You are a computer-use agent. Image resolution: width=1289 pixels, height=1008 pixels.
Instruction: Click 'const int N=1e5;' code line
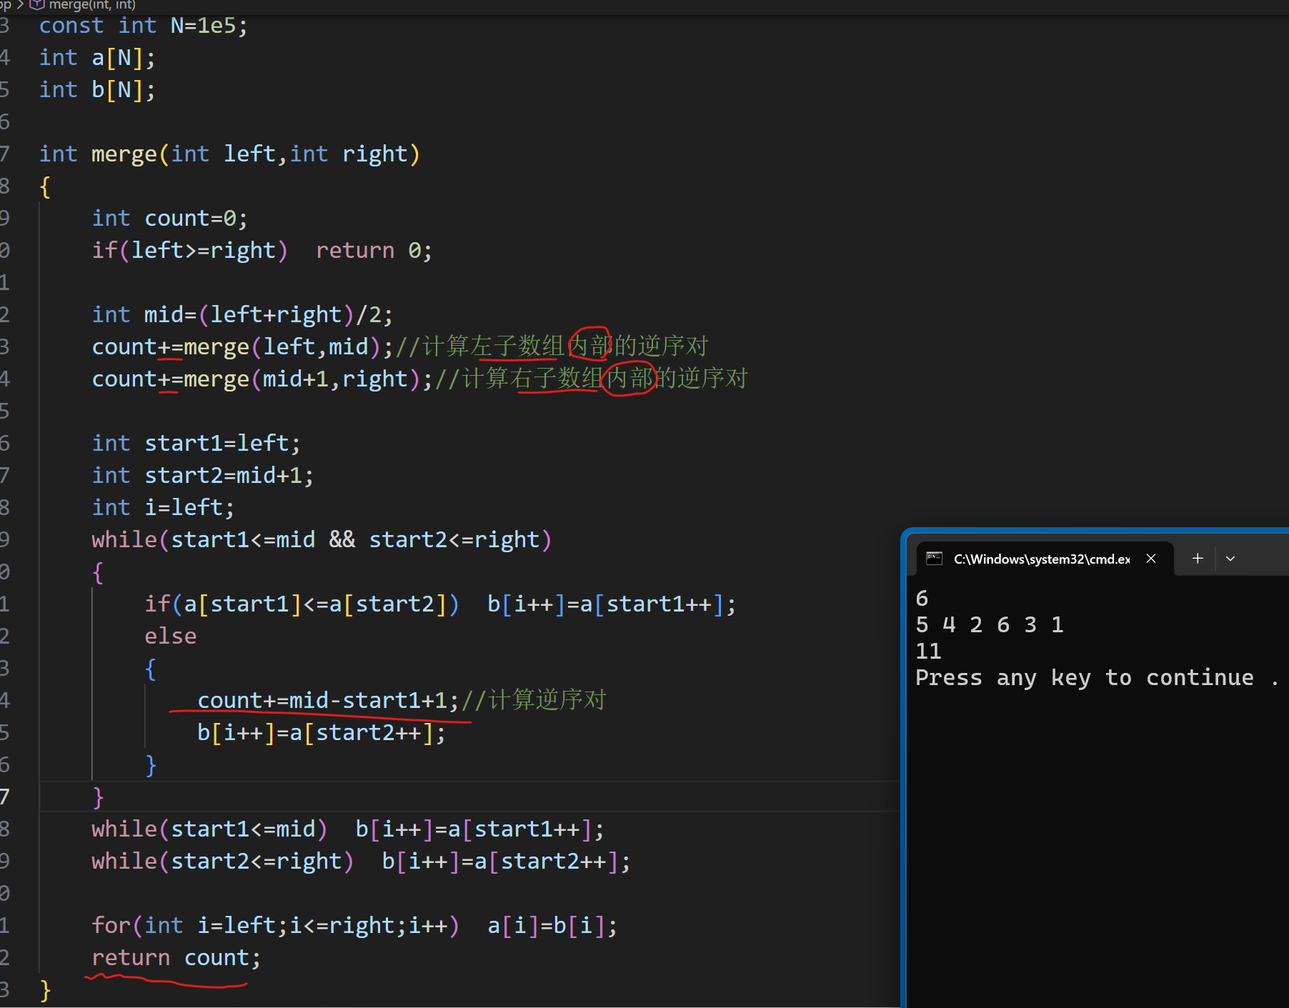pos(143,26)
